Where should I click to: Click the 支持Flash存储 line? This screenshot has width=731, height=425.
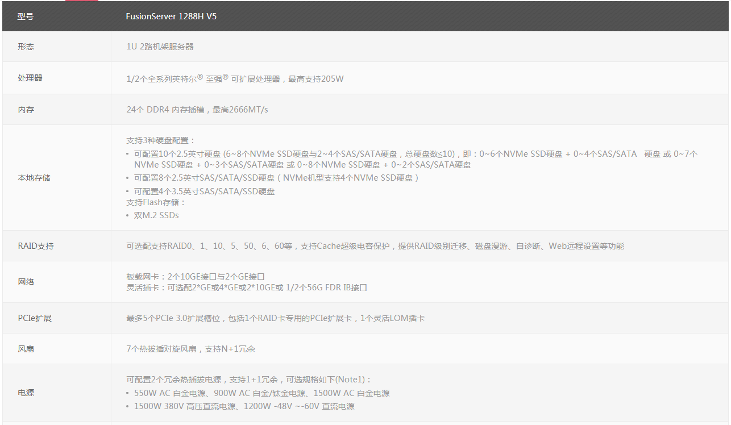pyautogui.click(x=156, y=202)
